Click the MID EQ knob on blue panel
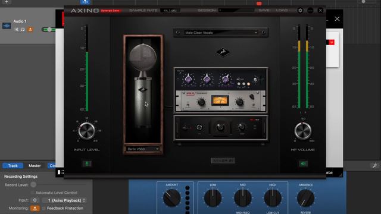 pyautogui.click(x=243, y=198)
